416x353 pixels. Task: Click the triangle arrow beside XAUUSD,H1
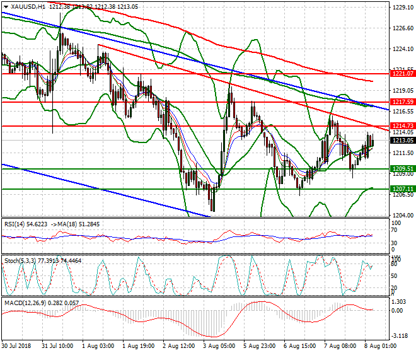tap(6, 7)
